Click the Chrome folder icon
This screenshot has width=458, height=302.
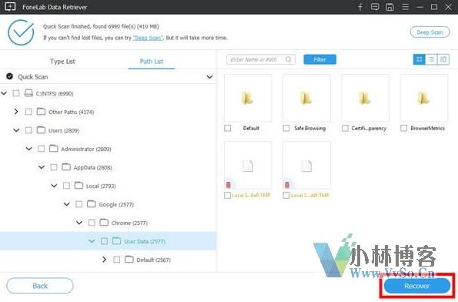tap(104, 223)
